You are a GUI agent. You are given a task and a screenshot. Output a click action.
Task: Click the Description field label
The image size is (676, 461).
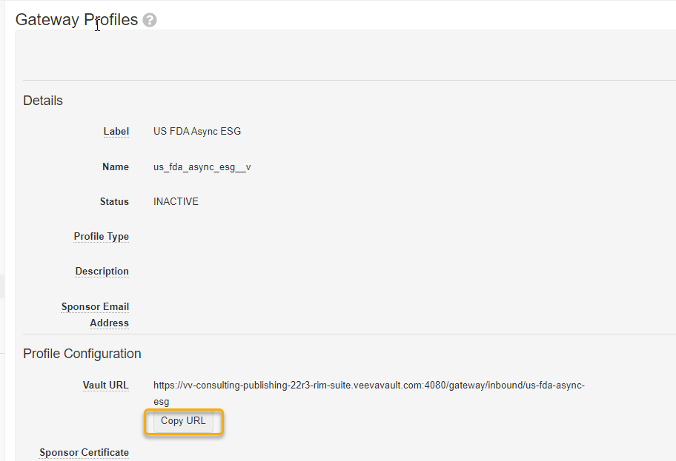(102, 271)
